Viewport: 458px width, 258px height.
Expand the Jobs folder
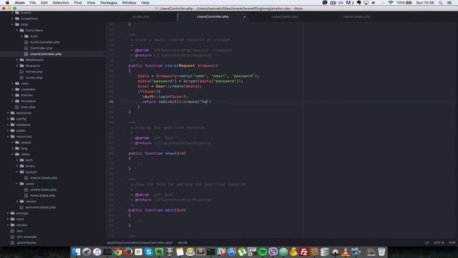click(x=12, y=83)
